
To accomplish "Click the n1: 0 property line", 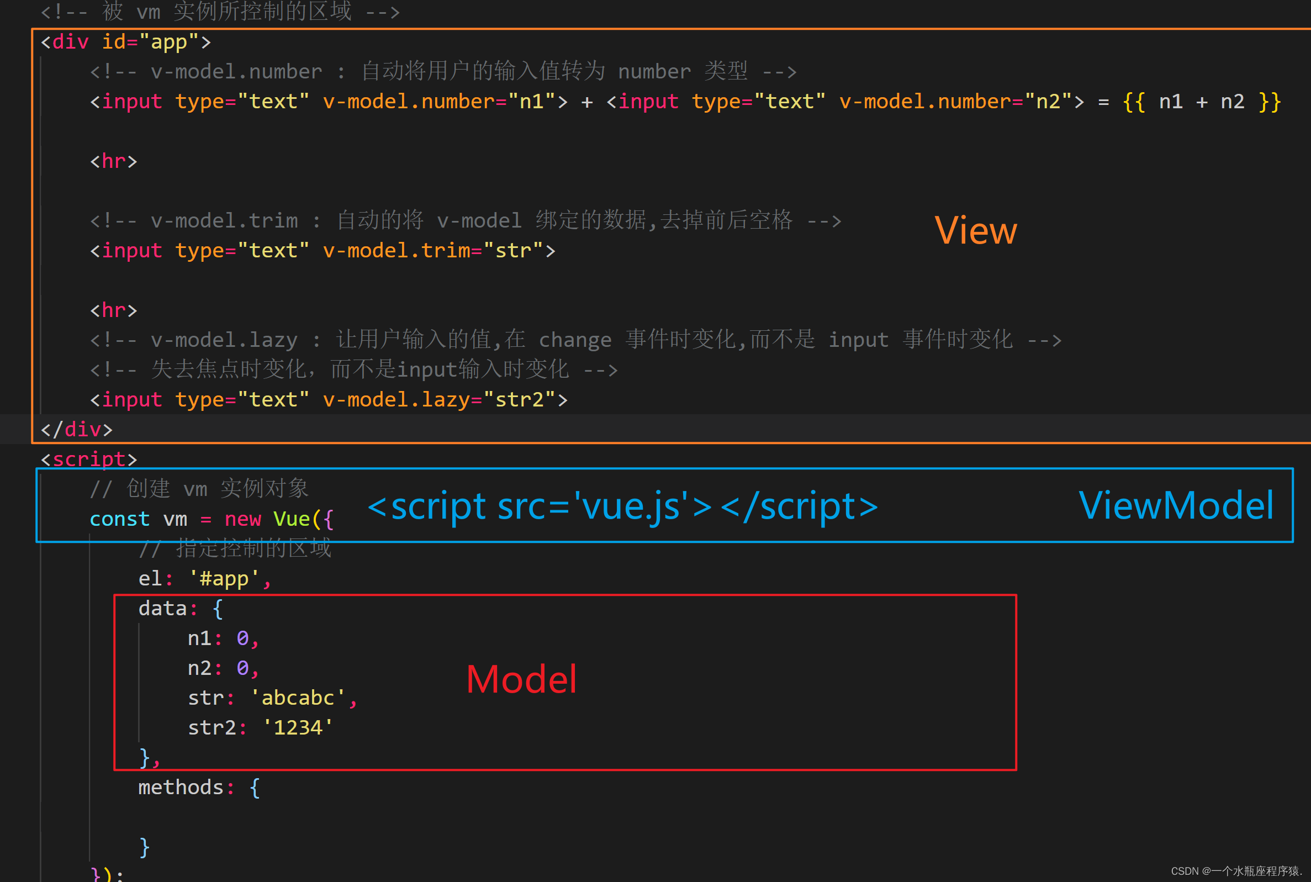I will point(223,638).
